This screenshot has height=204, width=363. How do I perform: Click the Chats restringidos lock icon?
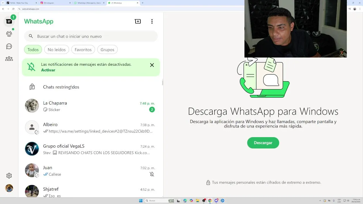32,87
